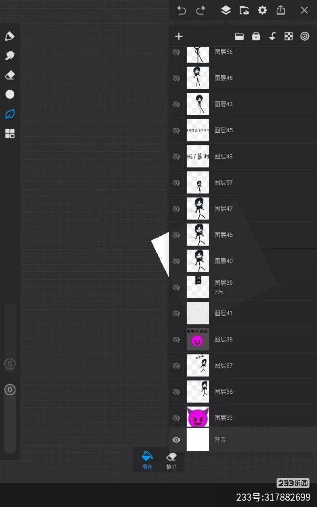Open the white color swatch
Screen dimensions: 317x507
click(10, 94)
